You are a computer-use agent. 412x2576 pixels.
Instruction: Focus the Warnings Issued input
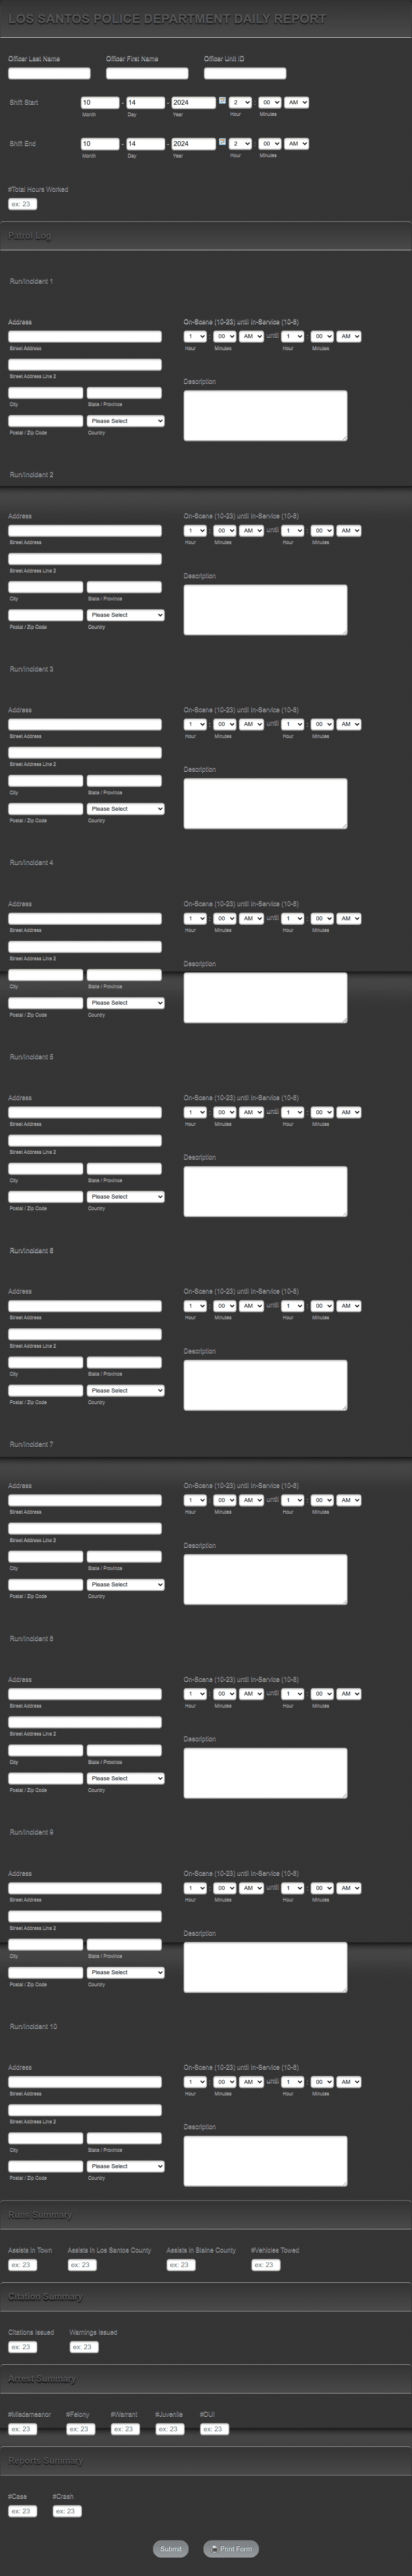(84, 2347)
